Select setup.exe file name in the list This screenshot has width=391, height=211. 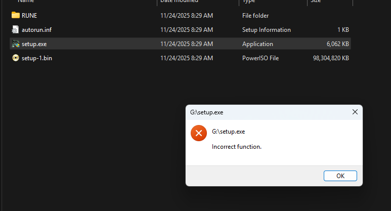(x=34, y=44)
